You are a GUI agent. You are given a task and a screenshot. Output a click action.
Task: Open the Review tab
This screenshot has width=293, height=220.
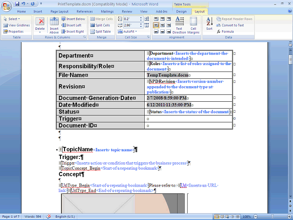click(127, 11)
